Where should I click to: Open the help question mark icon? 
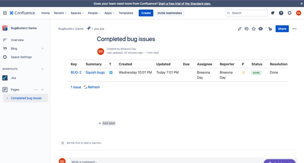point(281,13)
